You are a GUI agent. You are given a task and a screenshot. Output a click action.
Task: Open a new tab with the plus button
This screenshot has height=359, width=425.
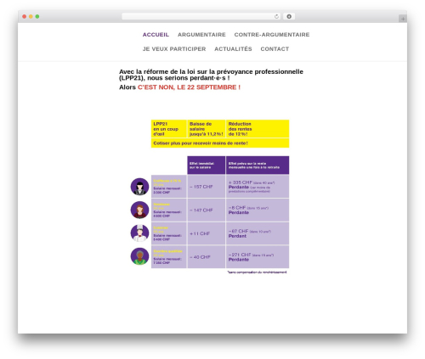(x=403, y=19)
